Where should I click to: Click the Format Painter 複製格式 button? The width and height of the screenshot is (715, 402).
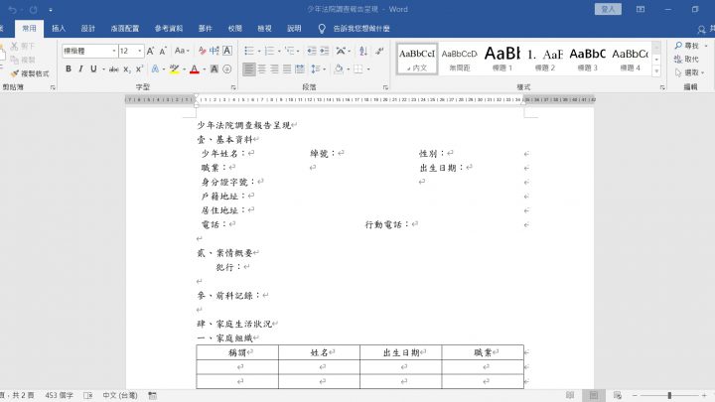point(30,73)
